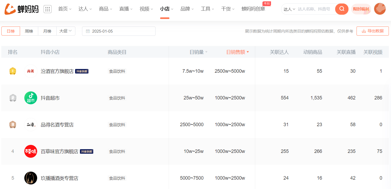Click the orange search magnifier button
The image size is (391, 189).
342,9
